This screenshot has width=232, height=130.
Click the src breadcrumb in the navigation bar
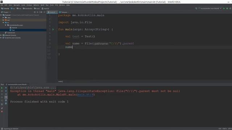pos(13,9)
